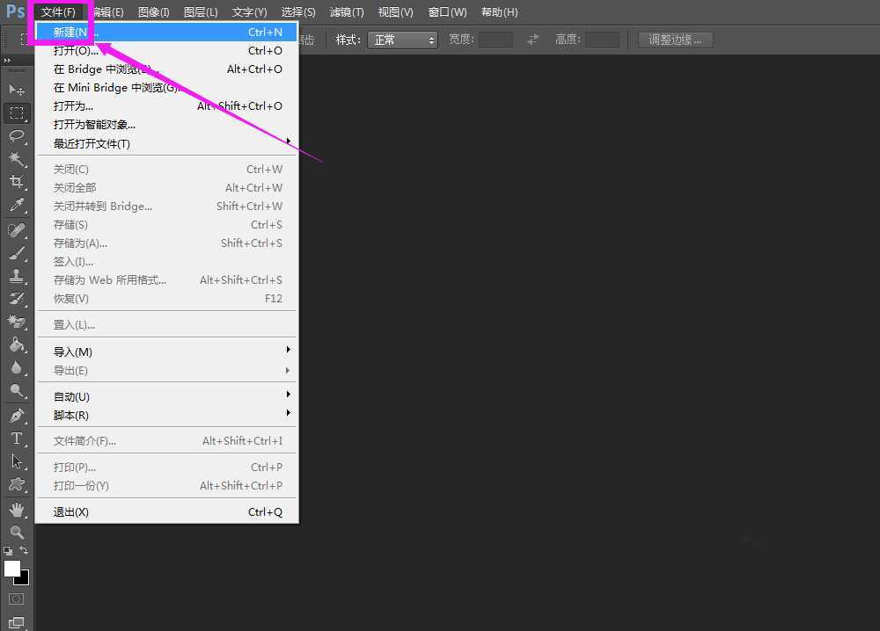Click the 关闭并转到 Bridge entry
The image size is (880, 631).
[166, 207]
